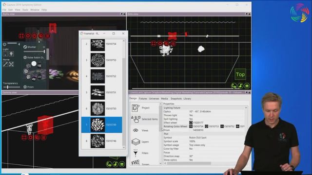Adjust the Shutter slider
The width and height of the screenshot is (312, 175).
point(34,52)
